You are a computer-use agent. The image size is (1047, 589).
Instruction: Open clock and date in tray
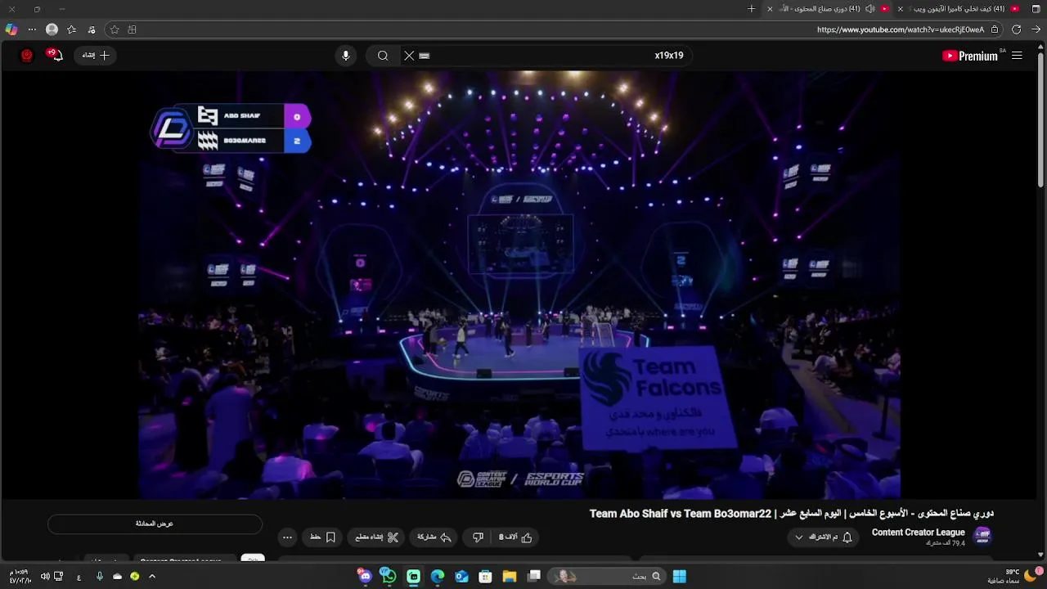pos(20,577)
